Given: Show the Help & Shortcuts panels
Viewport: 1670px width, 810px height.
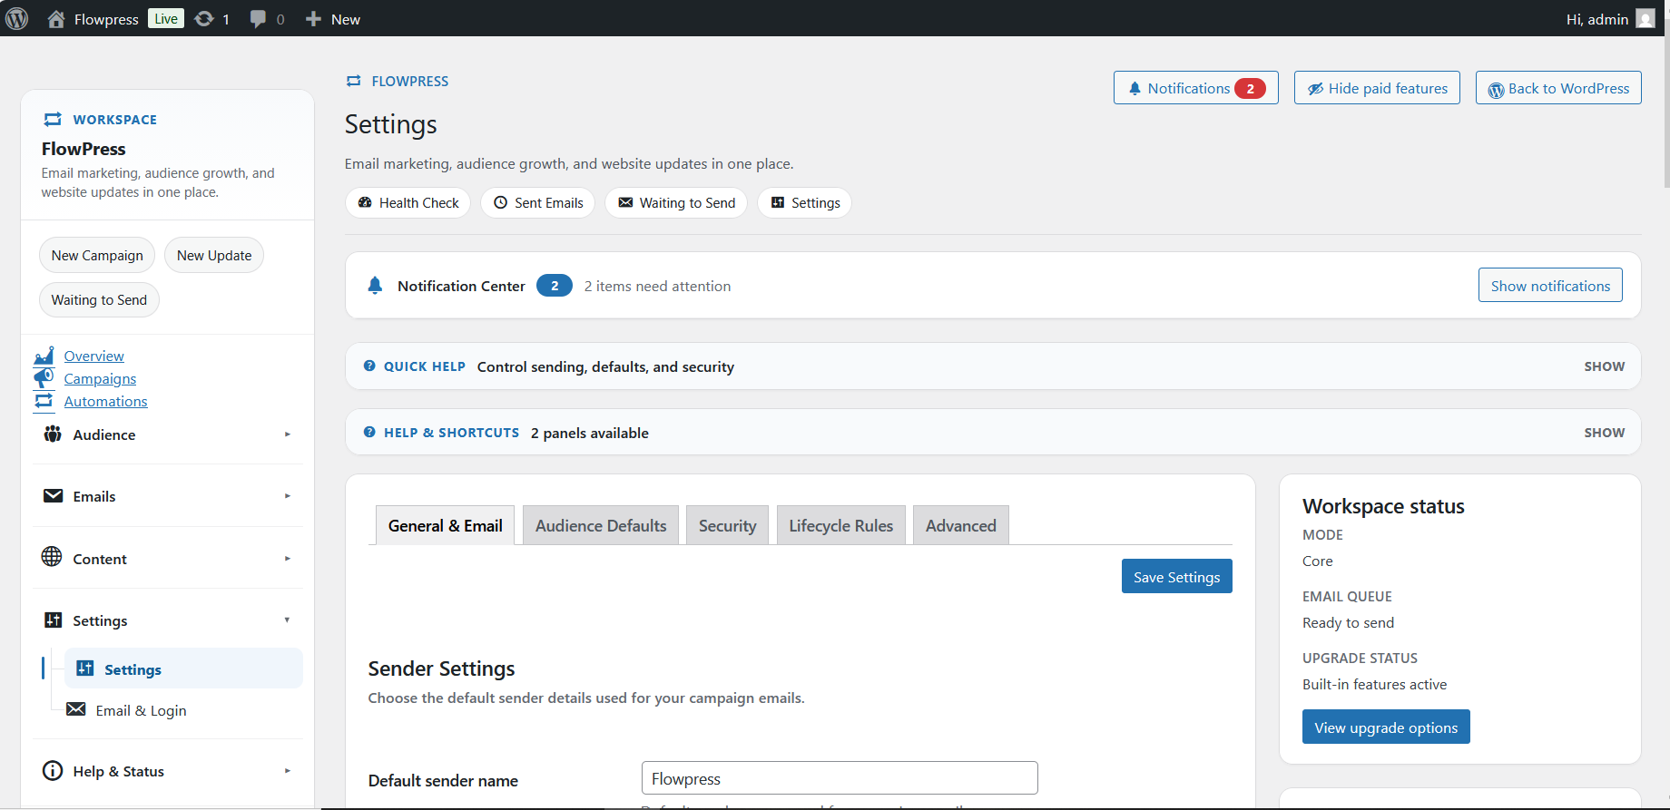Looking at the screenshot, I should [x=1605, y=433].
